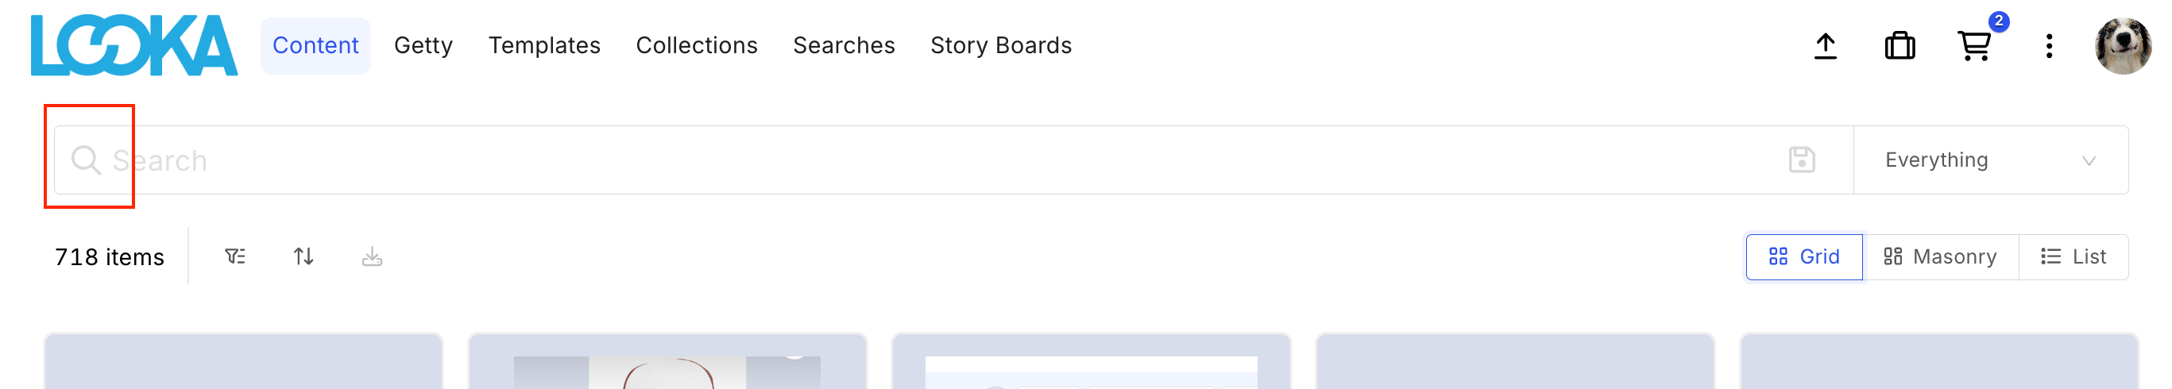The height and width of the screenshot is (389, 2172).
Task: Click the download icon near item count
Action: pyautogui.click(x=372, y=256)
